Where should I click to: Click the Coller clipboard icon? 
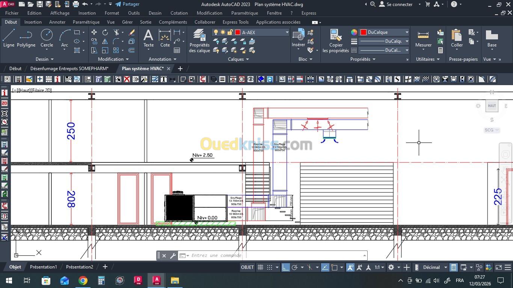pyautogui.click(x=457, y=38)
